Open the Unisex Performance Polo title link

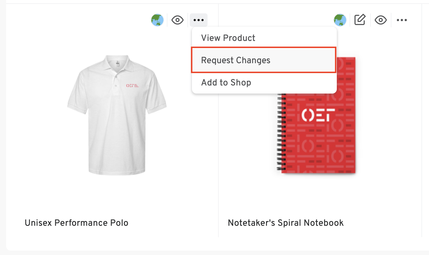pos(77,223)
